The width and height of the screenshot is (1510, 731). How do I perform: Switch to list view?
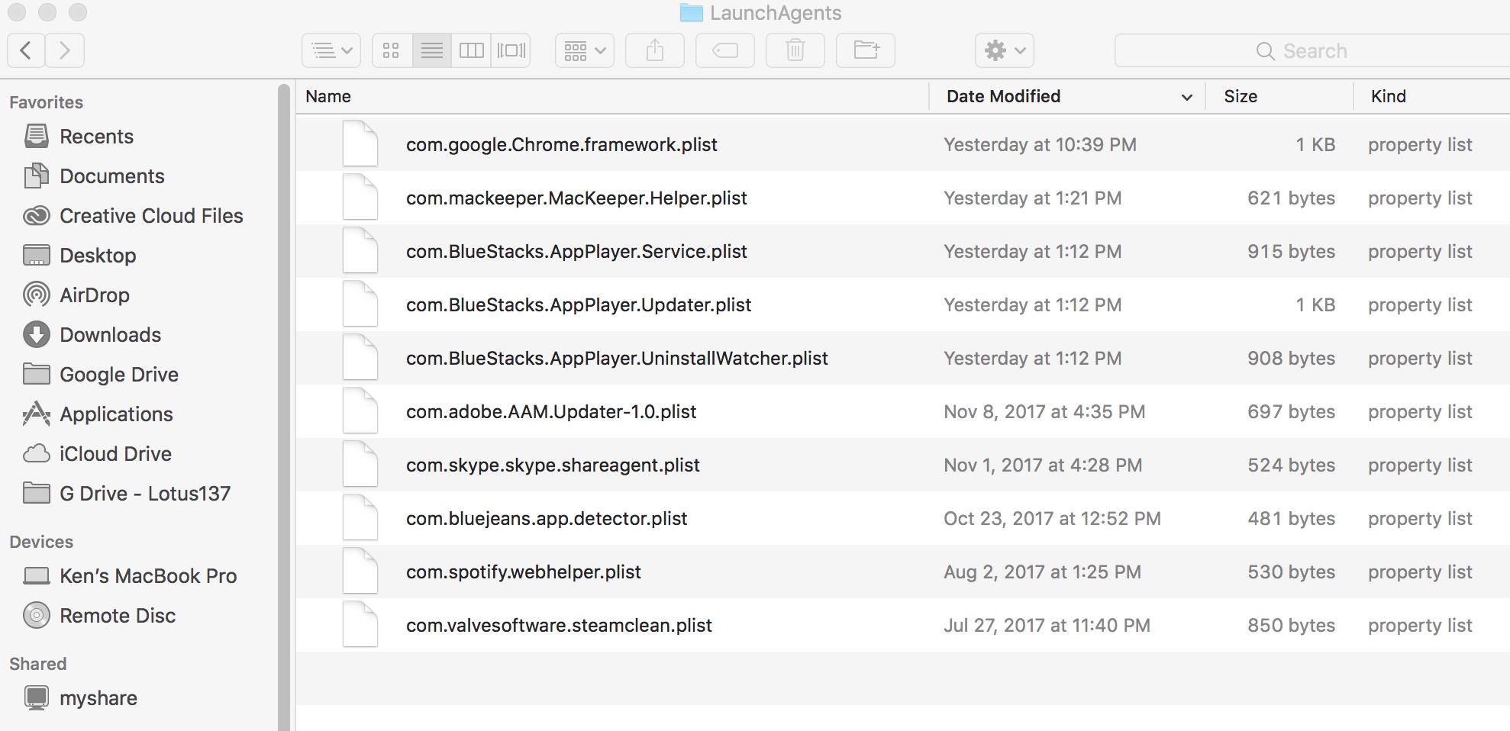point(432,50)
